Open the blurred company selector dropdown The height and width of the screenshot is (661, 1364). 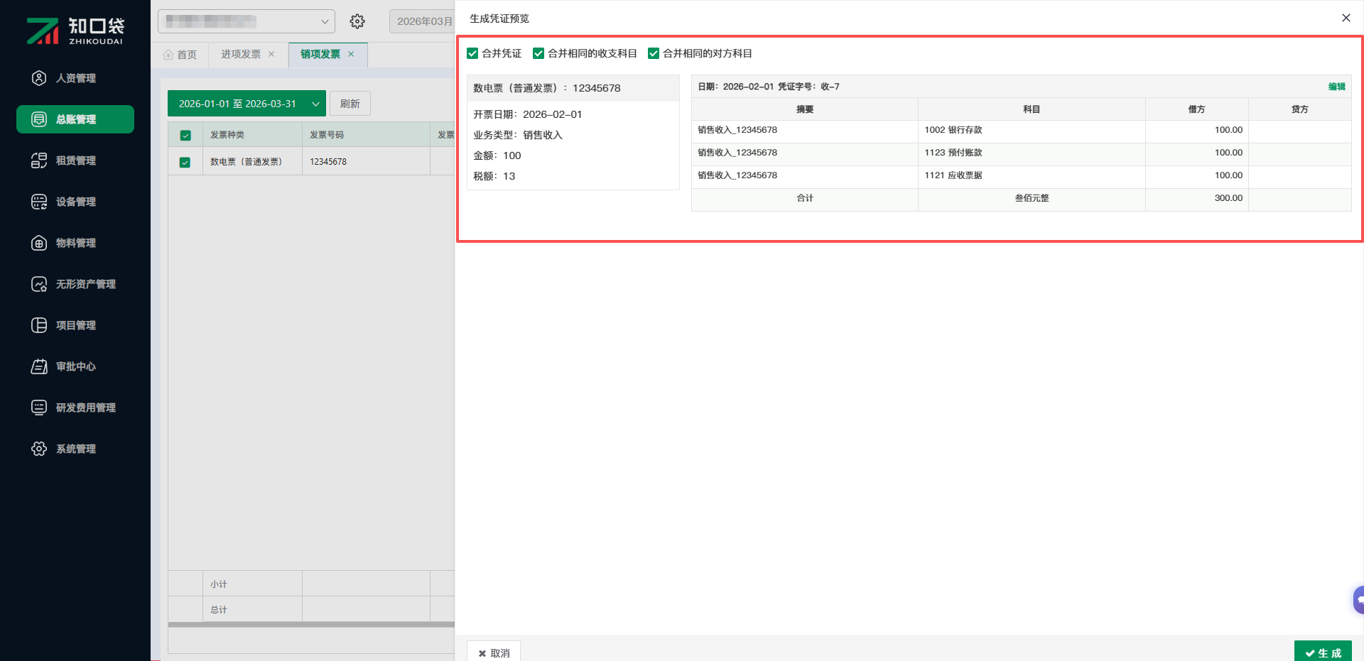click(247, 21)
